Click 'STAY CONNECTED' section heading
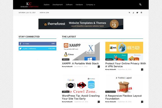162x108 pixels. coord(29,37)
